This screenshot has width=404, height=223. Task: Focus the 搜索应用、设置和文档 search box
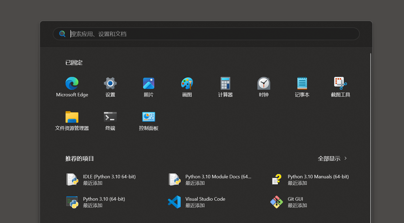(x=206, y=34)
